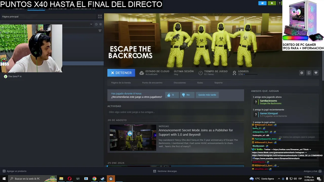Click thumbs down No recommend button
This screenshot has height=182, width=324.
(x=187, y=95)
